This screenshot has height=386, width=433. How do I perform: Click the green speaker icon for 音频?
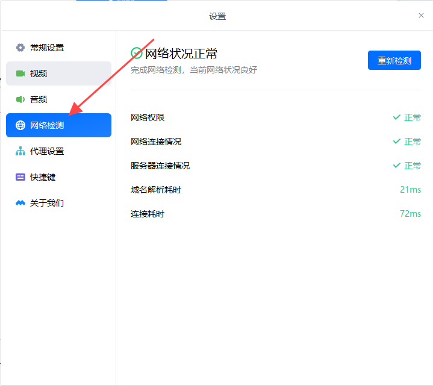point(20,99)
